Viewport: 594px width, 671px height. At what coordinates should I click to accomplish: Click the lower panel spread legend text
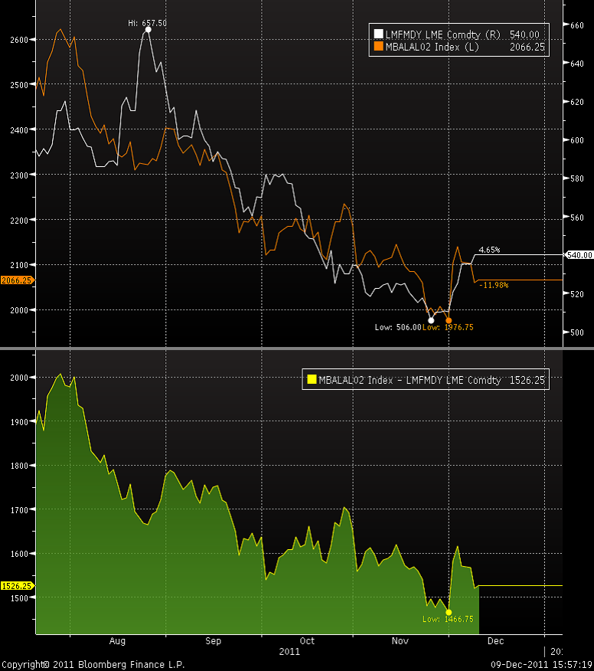pyautogui.click(x=410, y=380)
